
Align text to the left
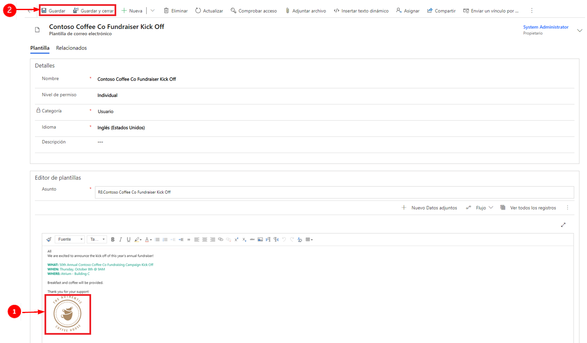197,239
